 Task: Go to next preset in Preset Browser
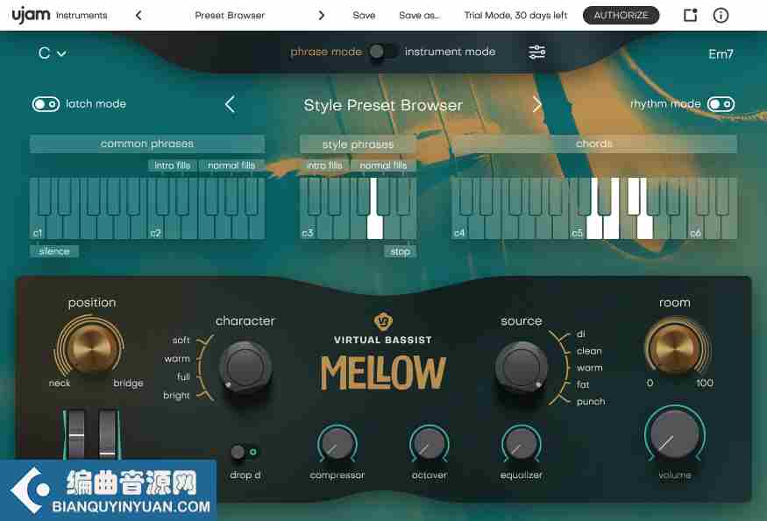pyautogui.click(x=321, y=16)
